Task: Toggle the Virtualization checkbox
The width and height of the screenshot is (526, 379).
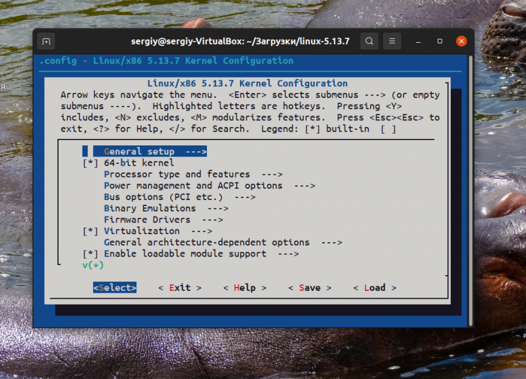Action: click(x=90, y=232)
